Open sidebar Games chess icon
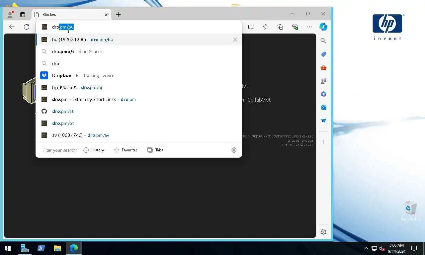Viewport: 425px width, 255px height. (x=323, y=81)
